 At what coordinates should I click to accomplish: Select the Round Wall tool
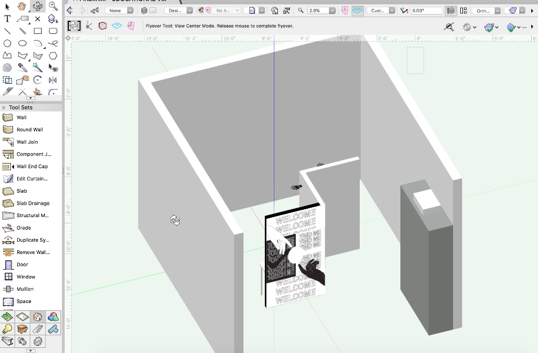(x=31, y=130)
